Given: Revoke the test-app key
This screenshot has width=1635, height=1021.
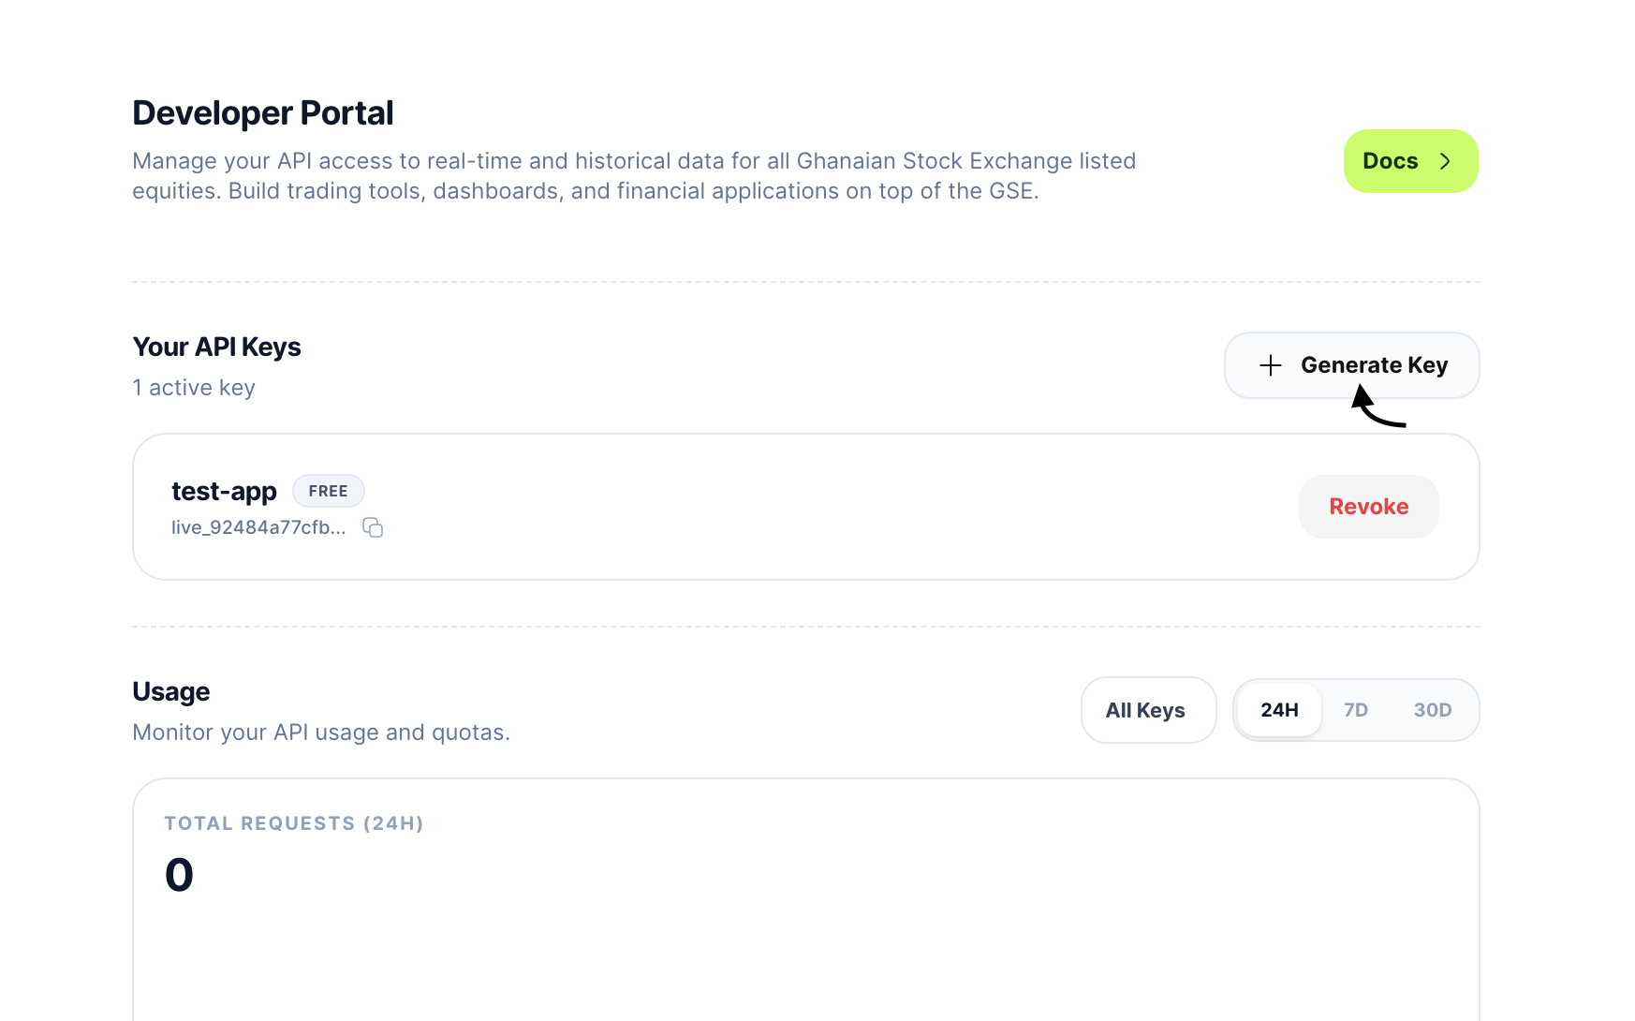Looking at the screenshot, I should click(x=1368, y=507).
